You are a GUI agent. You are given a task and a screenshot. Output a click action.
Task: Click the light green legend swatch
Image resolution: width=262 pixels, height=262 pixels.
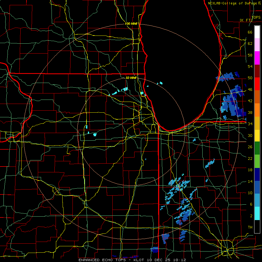pos(257,161)
